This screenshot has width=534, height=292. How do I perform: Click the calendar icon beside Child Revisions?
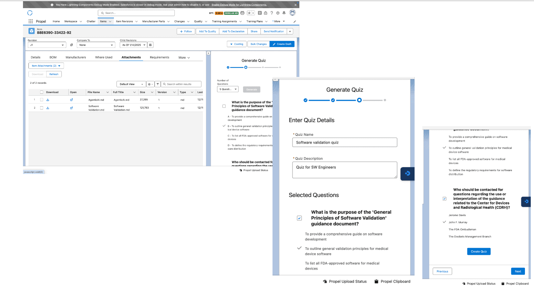pyautogui.click(x=150, y=45)
